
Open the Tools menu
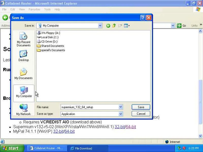(x=47, y=9)
